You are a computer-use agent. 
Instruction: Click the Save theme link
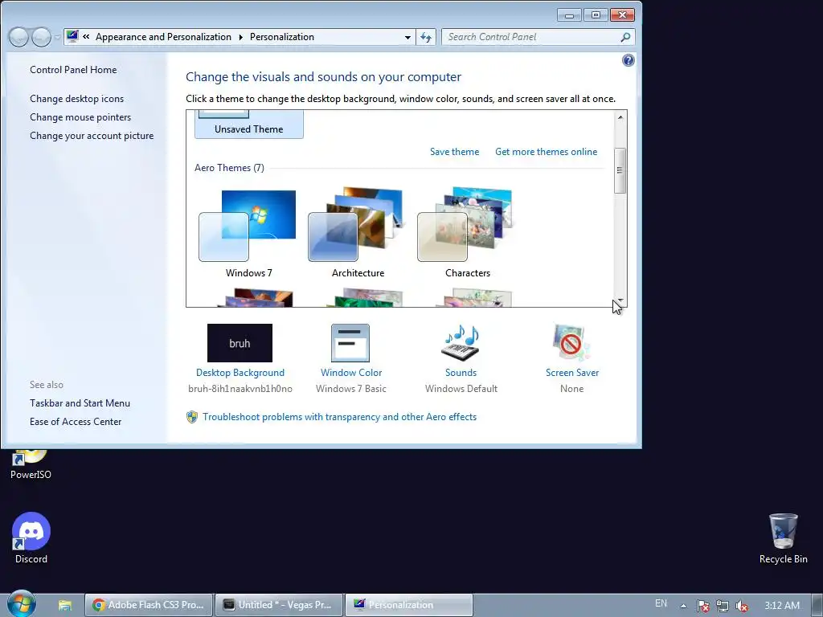coord(455,152)
